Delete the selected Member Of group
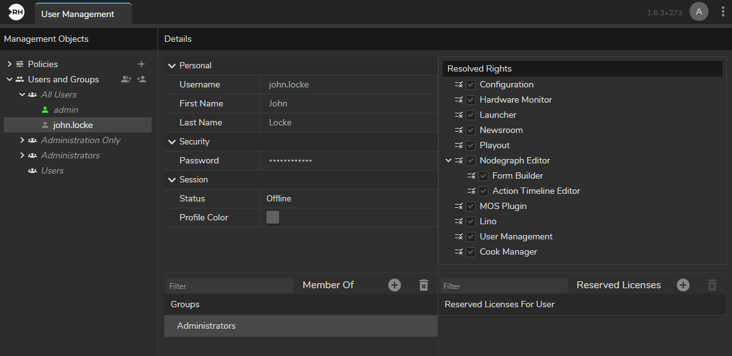This screenshot has width=732, height=356. tap(424, 285)
